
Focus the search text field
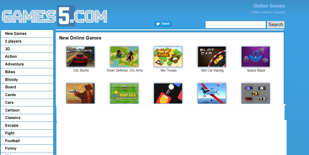(x=235, y=25)
